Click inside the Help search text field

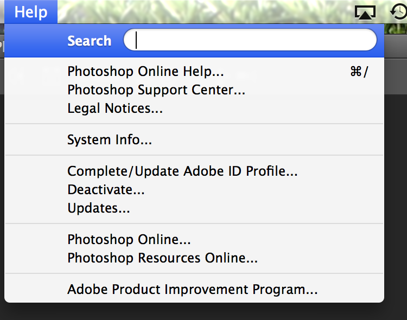[250, 41]
